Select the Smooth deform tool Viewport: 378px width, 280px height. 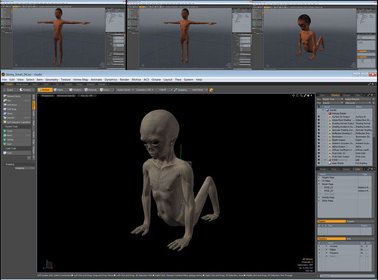(12, 117)
